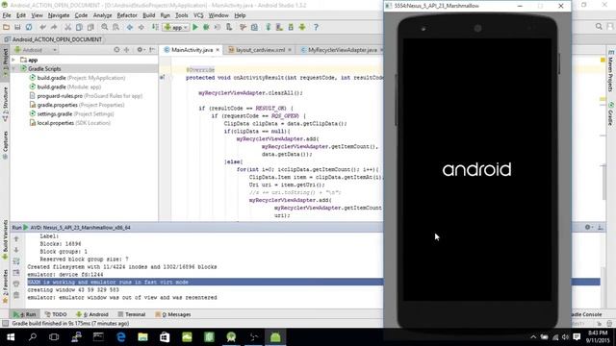Screen dimensions: 616x346
Task: Click the Scroll from Source target icon
Action: [x=116, y=50]
